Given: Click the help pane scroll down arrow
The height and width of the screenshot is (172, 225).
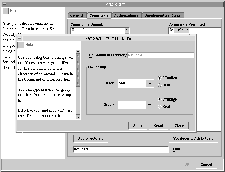Looking at the screenshot, I should point(78,117).
